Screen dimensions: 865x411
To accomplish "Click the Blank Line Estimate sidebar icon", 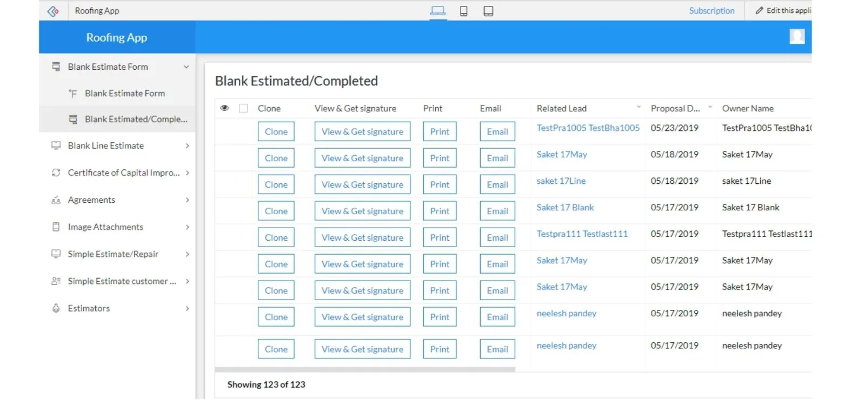I will coord(56,145).
